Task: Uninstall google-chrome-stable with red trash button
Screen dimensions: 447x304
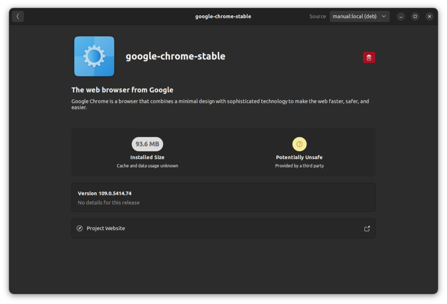Action: pos(369,58)
